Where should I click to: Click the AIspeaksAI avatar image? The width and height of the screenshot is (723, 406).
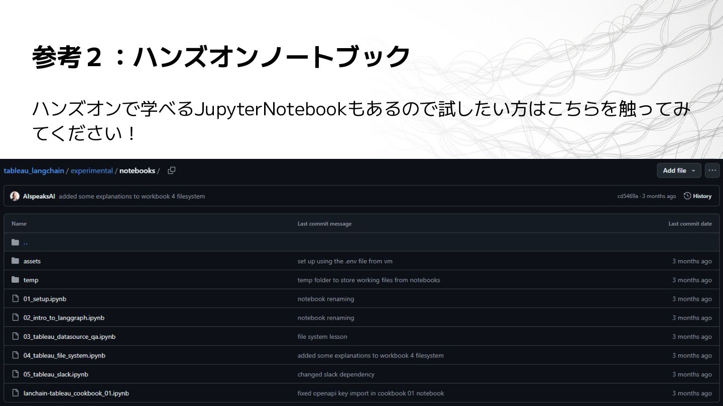tap(15, 196)
